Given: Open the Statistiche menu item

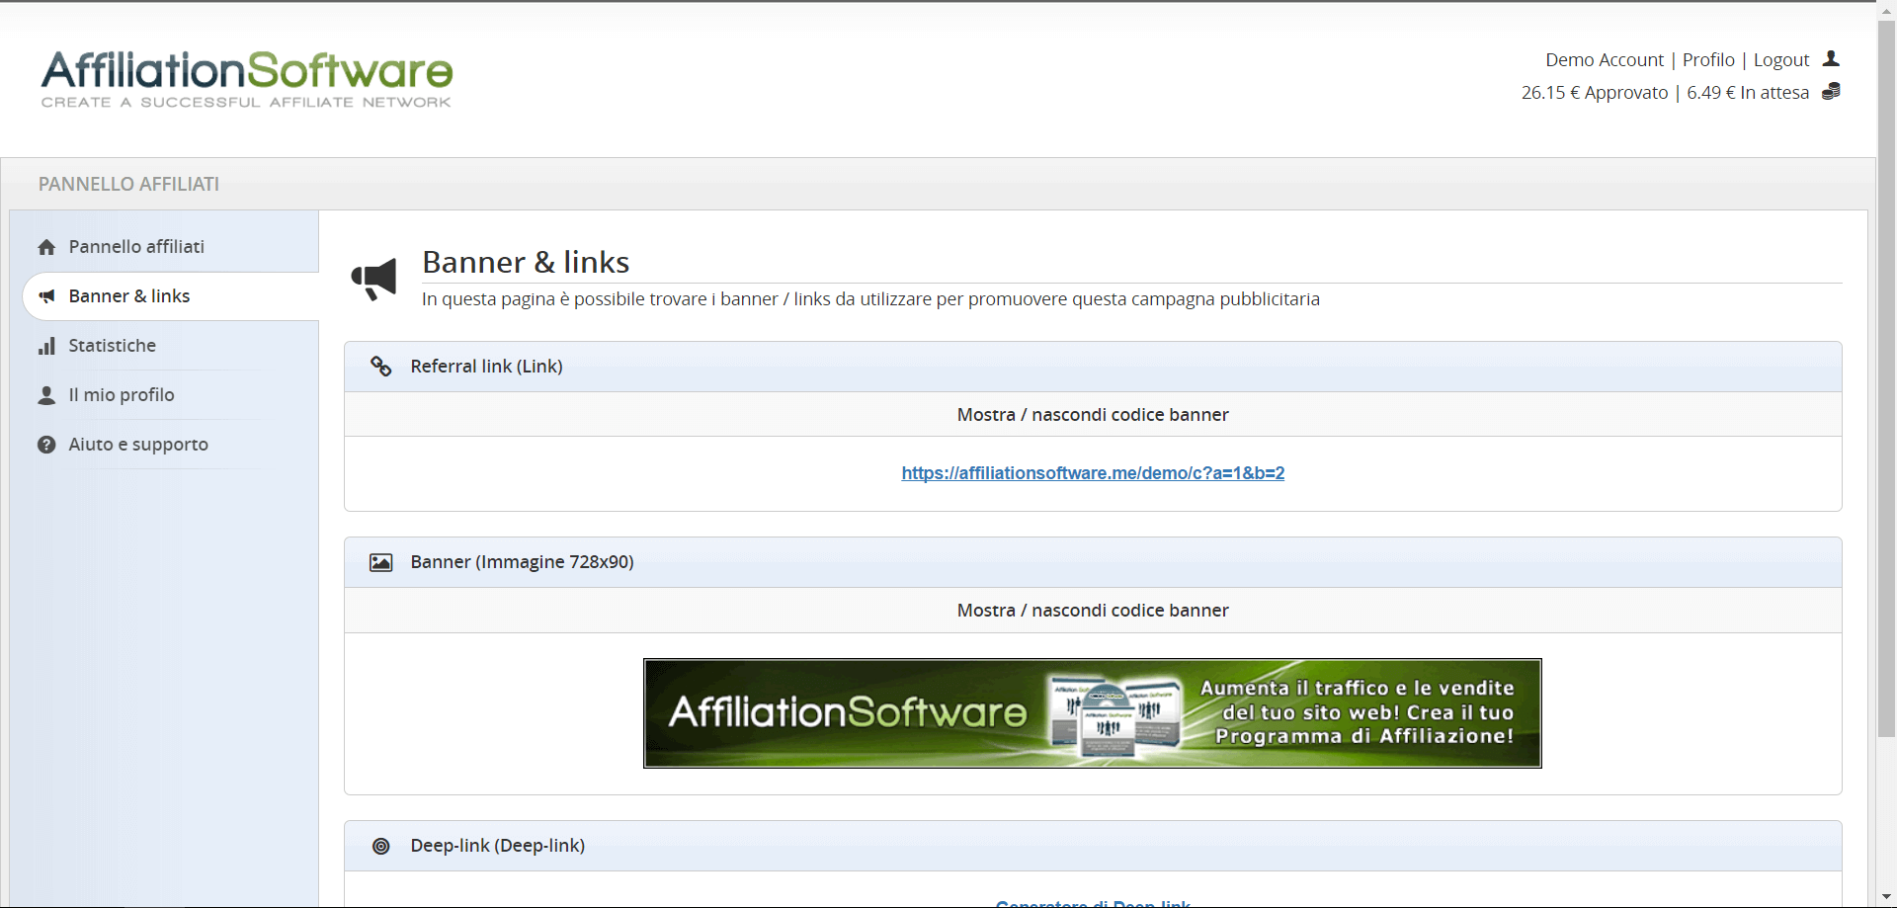Looking at the screenshot, I should pyautogui.click(x=113, y=346).
